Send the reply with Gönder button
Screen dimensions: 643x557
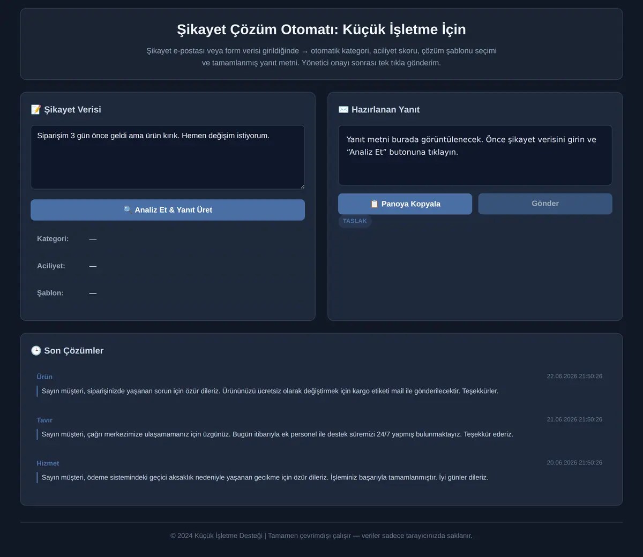[x=545, y=204]
